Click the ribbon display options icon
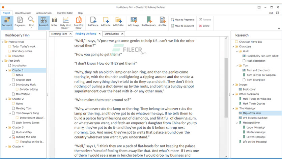 pos(259,7)
